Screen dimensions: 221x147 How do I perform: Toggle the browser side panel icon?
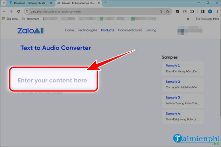click(203, 12)
